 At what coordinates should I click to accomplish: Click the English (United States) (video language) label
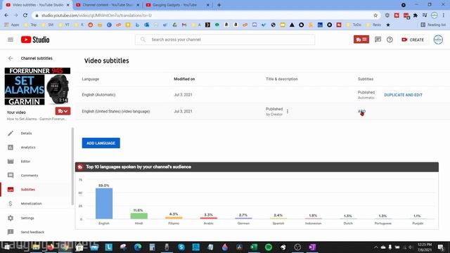(116, 111)
